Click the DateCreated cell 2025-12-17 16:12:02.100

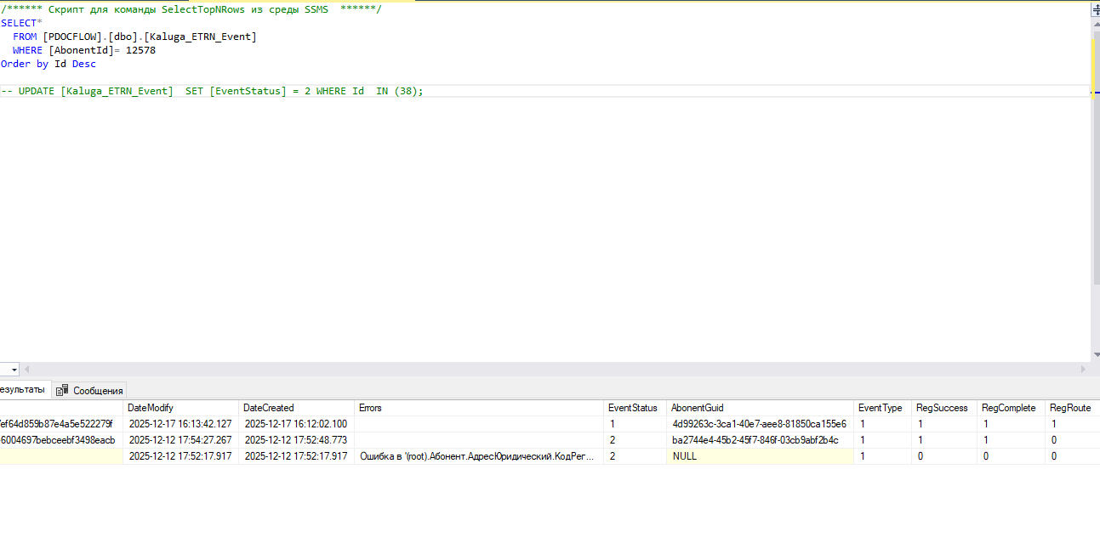(295, 424)
